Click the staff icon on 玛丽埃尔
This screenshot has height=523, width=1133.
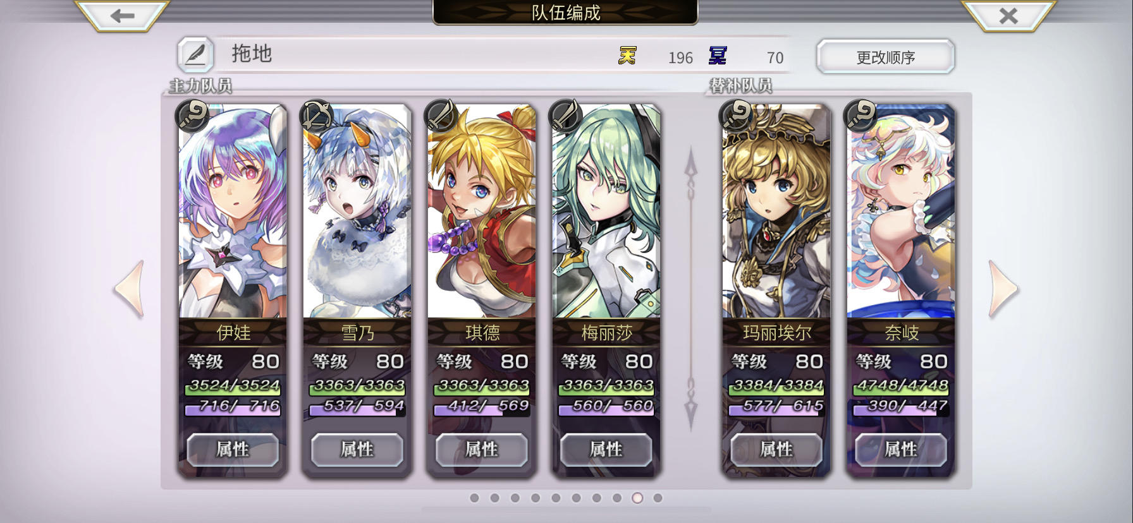[736, 116]
